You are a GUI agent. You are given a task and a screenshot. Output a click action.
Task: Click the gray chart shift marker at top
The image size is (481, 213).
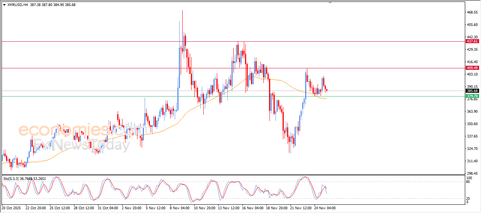point(330,3)
